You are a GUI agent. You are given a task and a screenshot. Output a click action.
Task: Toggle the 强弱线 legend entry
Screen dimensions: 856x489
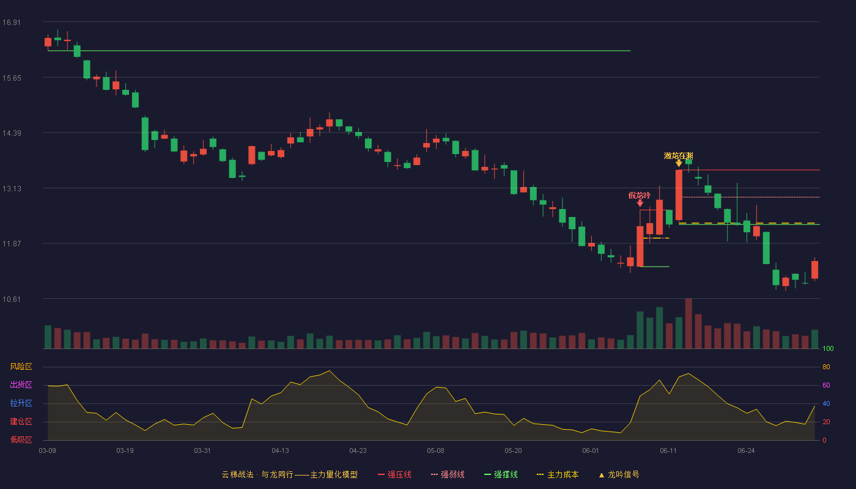448,474
